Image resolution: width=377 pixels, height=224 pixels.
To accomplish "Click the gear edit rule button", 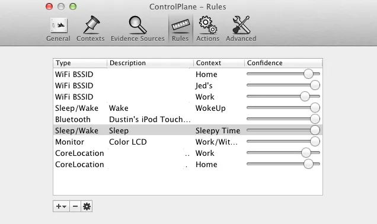I will tap(87, 206).
